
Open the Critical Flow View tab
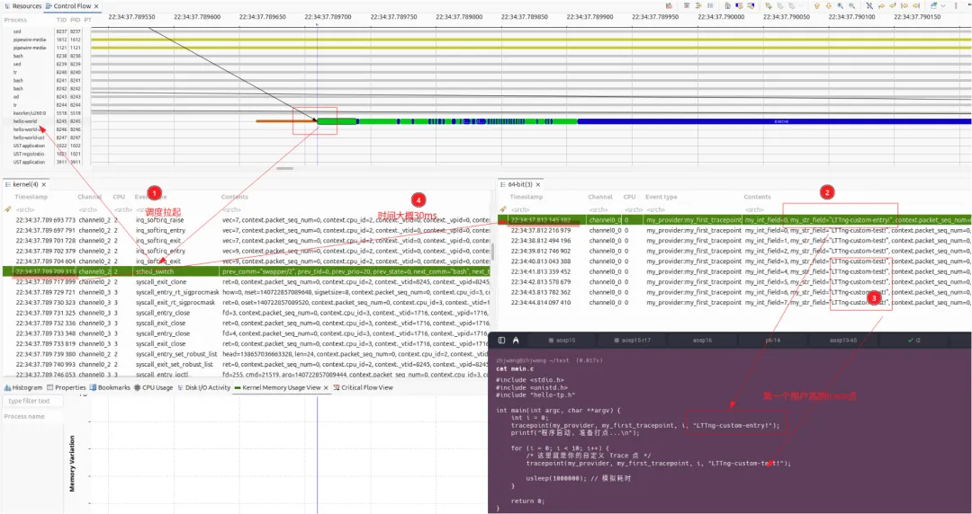click(365, 388)
